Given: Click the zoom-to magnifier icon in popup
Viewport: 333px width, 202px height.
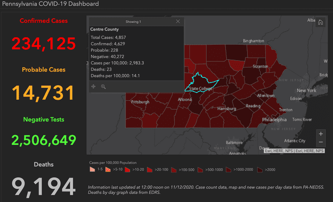Looking at the screenshot, I should coord(103,87).
